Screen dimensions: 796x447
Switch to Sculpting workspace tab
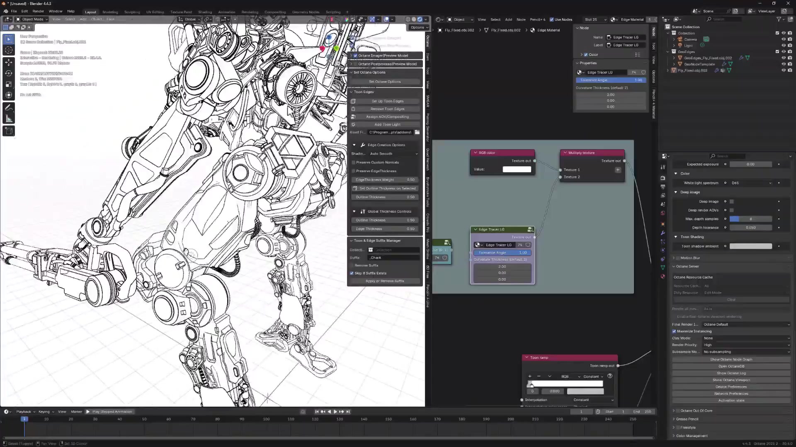click(132, 12)
